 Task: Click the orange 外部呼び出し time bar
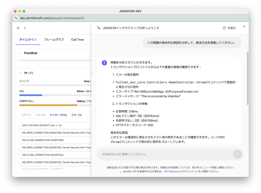pos(48,105)
